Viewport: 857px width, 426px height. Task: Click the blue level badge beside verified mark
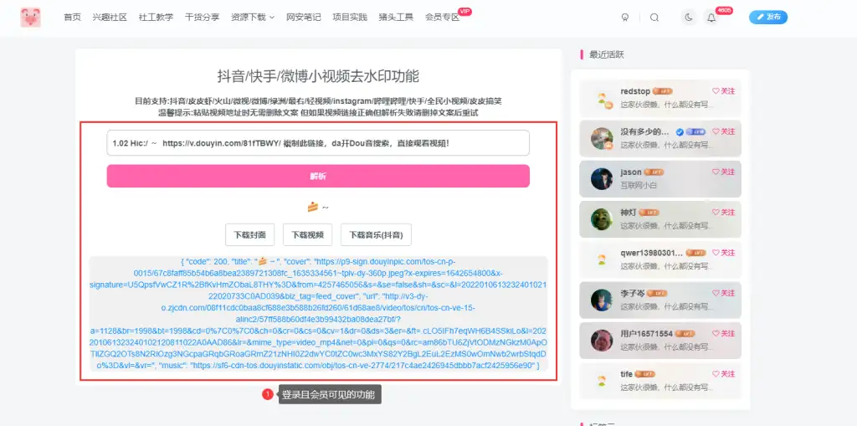695,131
